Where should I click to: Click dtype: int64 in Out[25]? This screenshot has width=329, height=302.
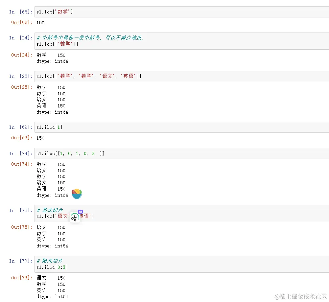(x=52, y=112)
